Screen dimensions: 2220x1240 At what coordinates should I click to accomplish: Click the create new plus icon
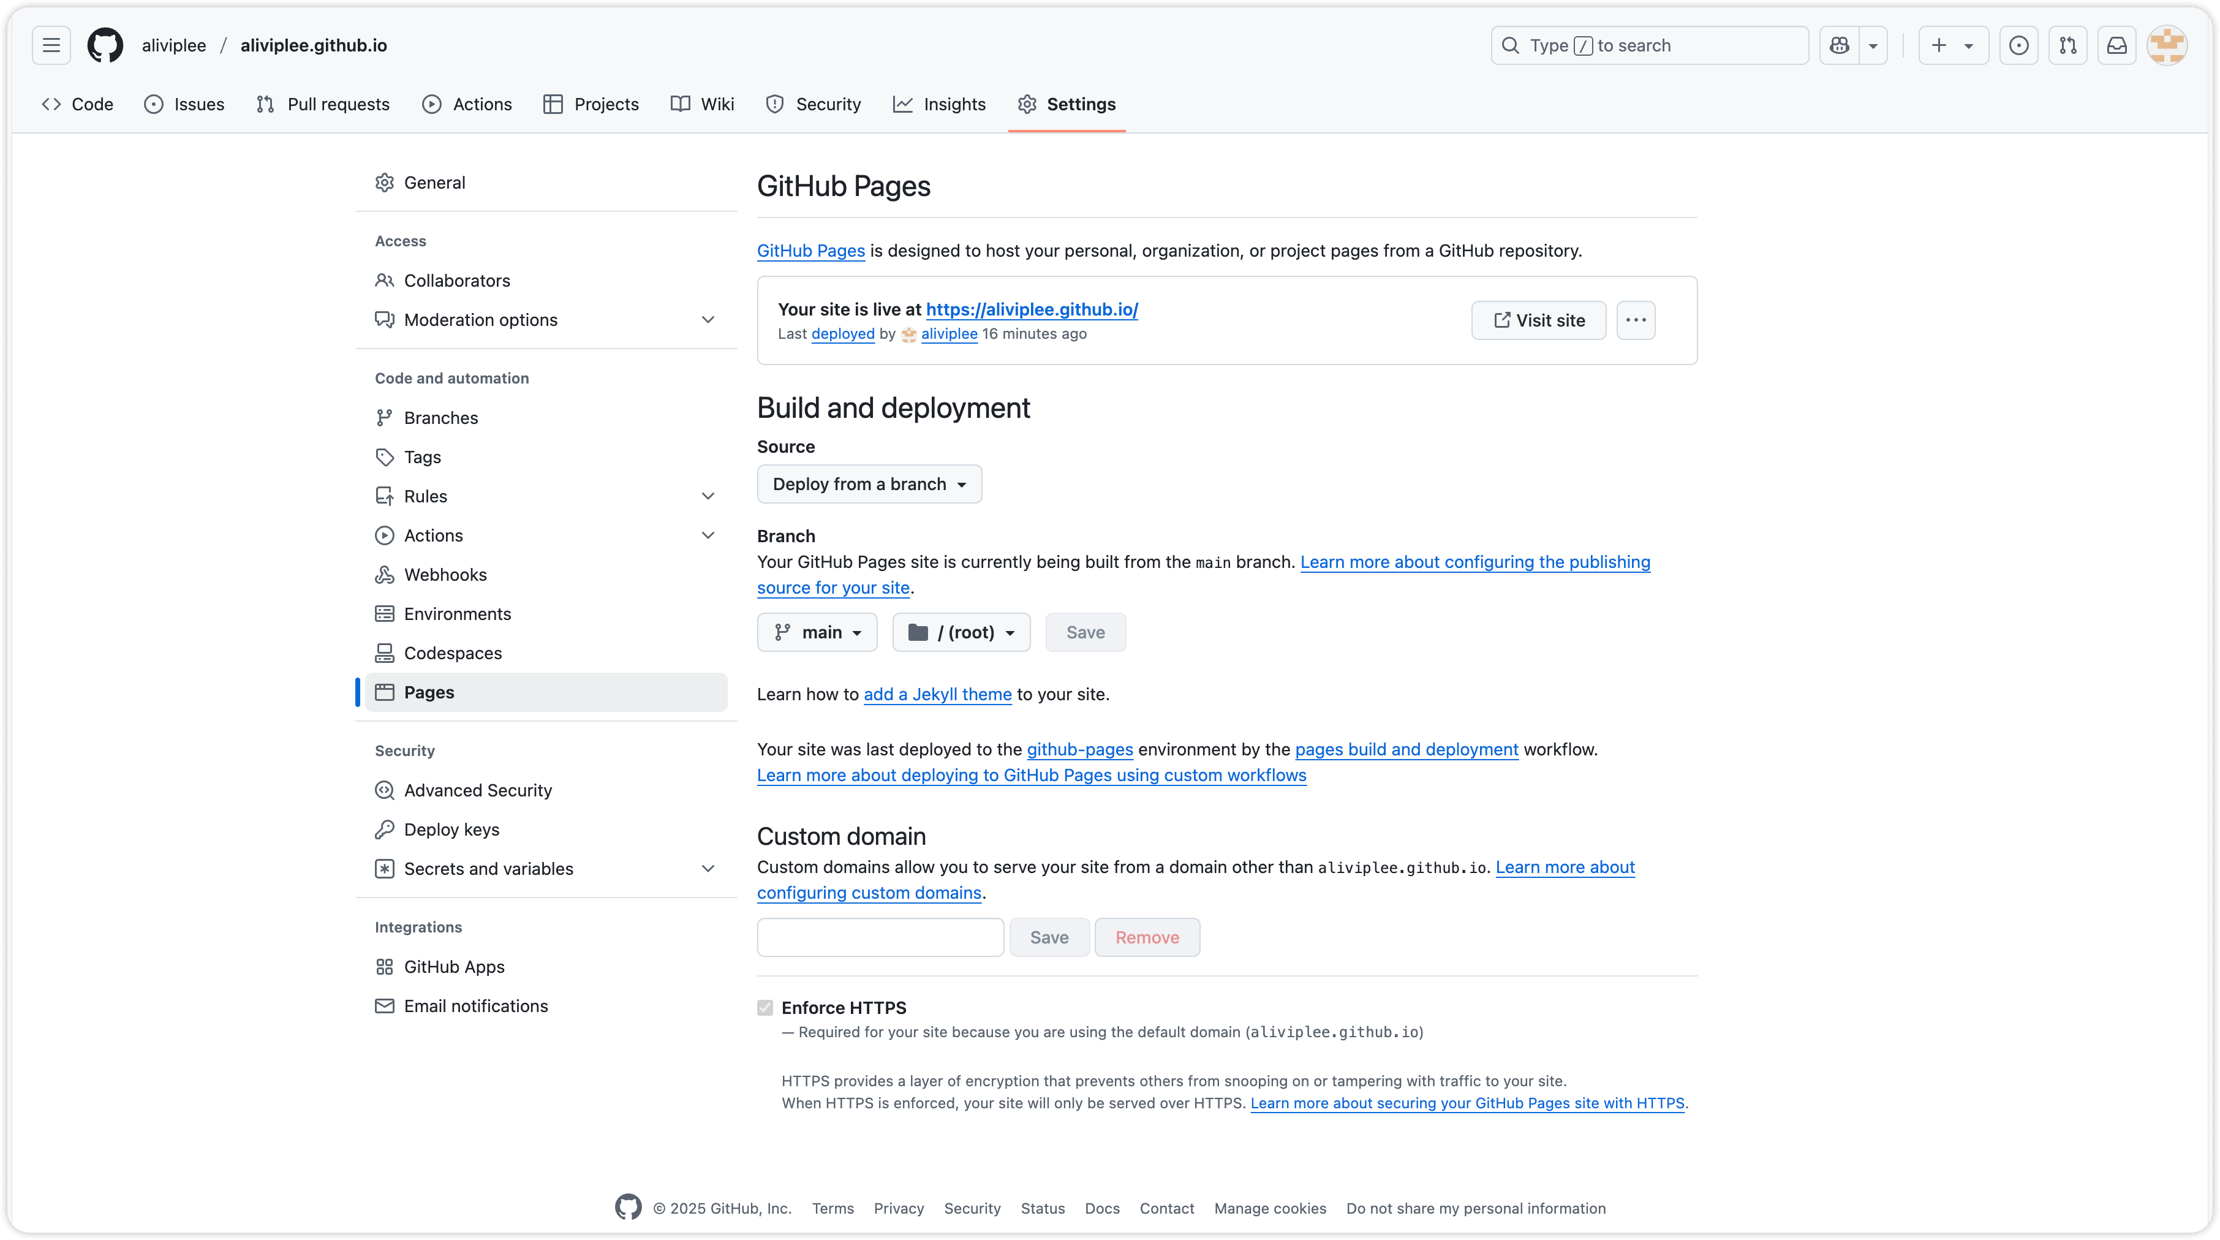point(1939,45)
